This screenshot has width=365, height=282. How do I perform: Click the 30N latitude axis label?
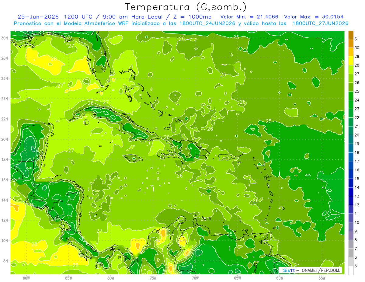5,38
